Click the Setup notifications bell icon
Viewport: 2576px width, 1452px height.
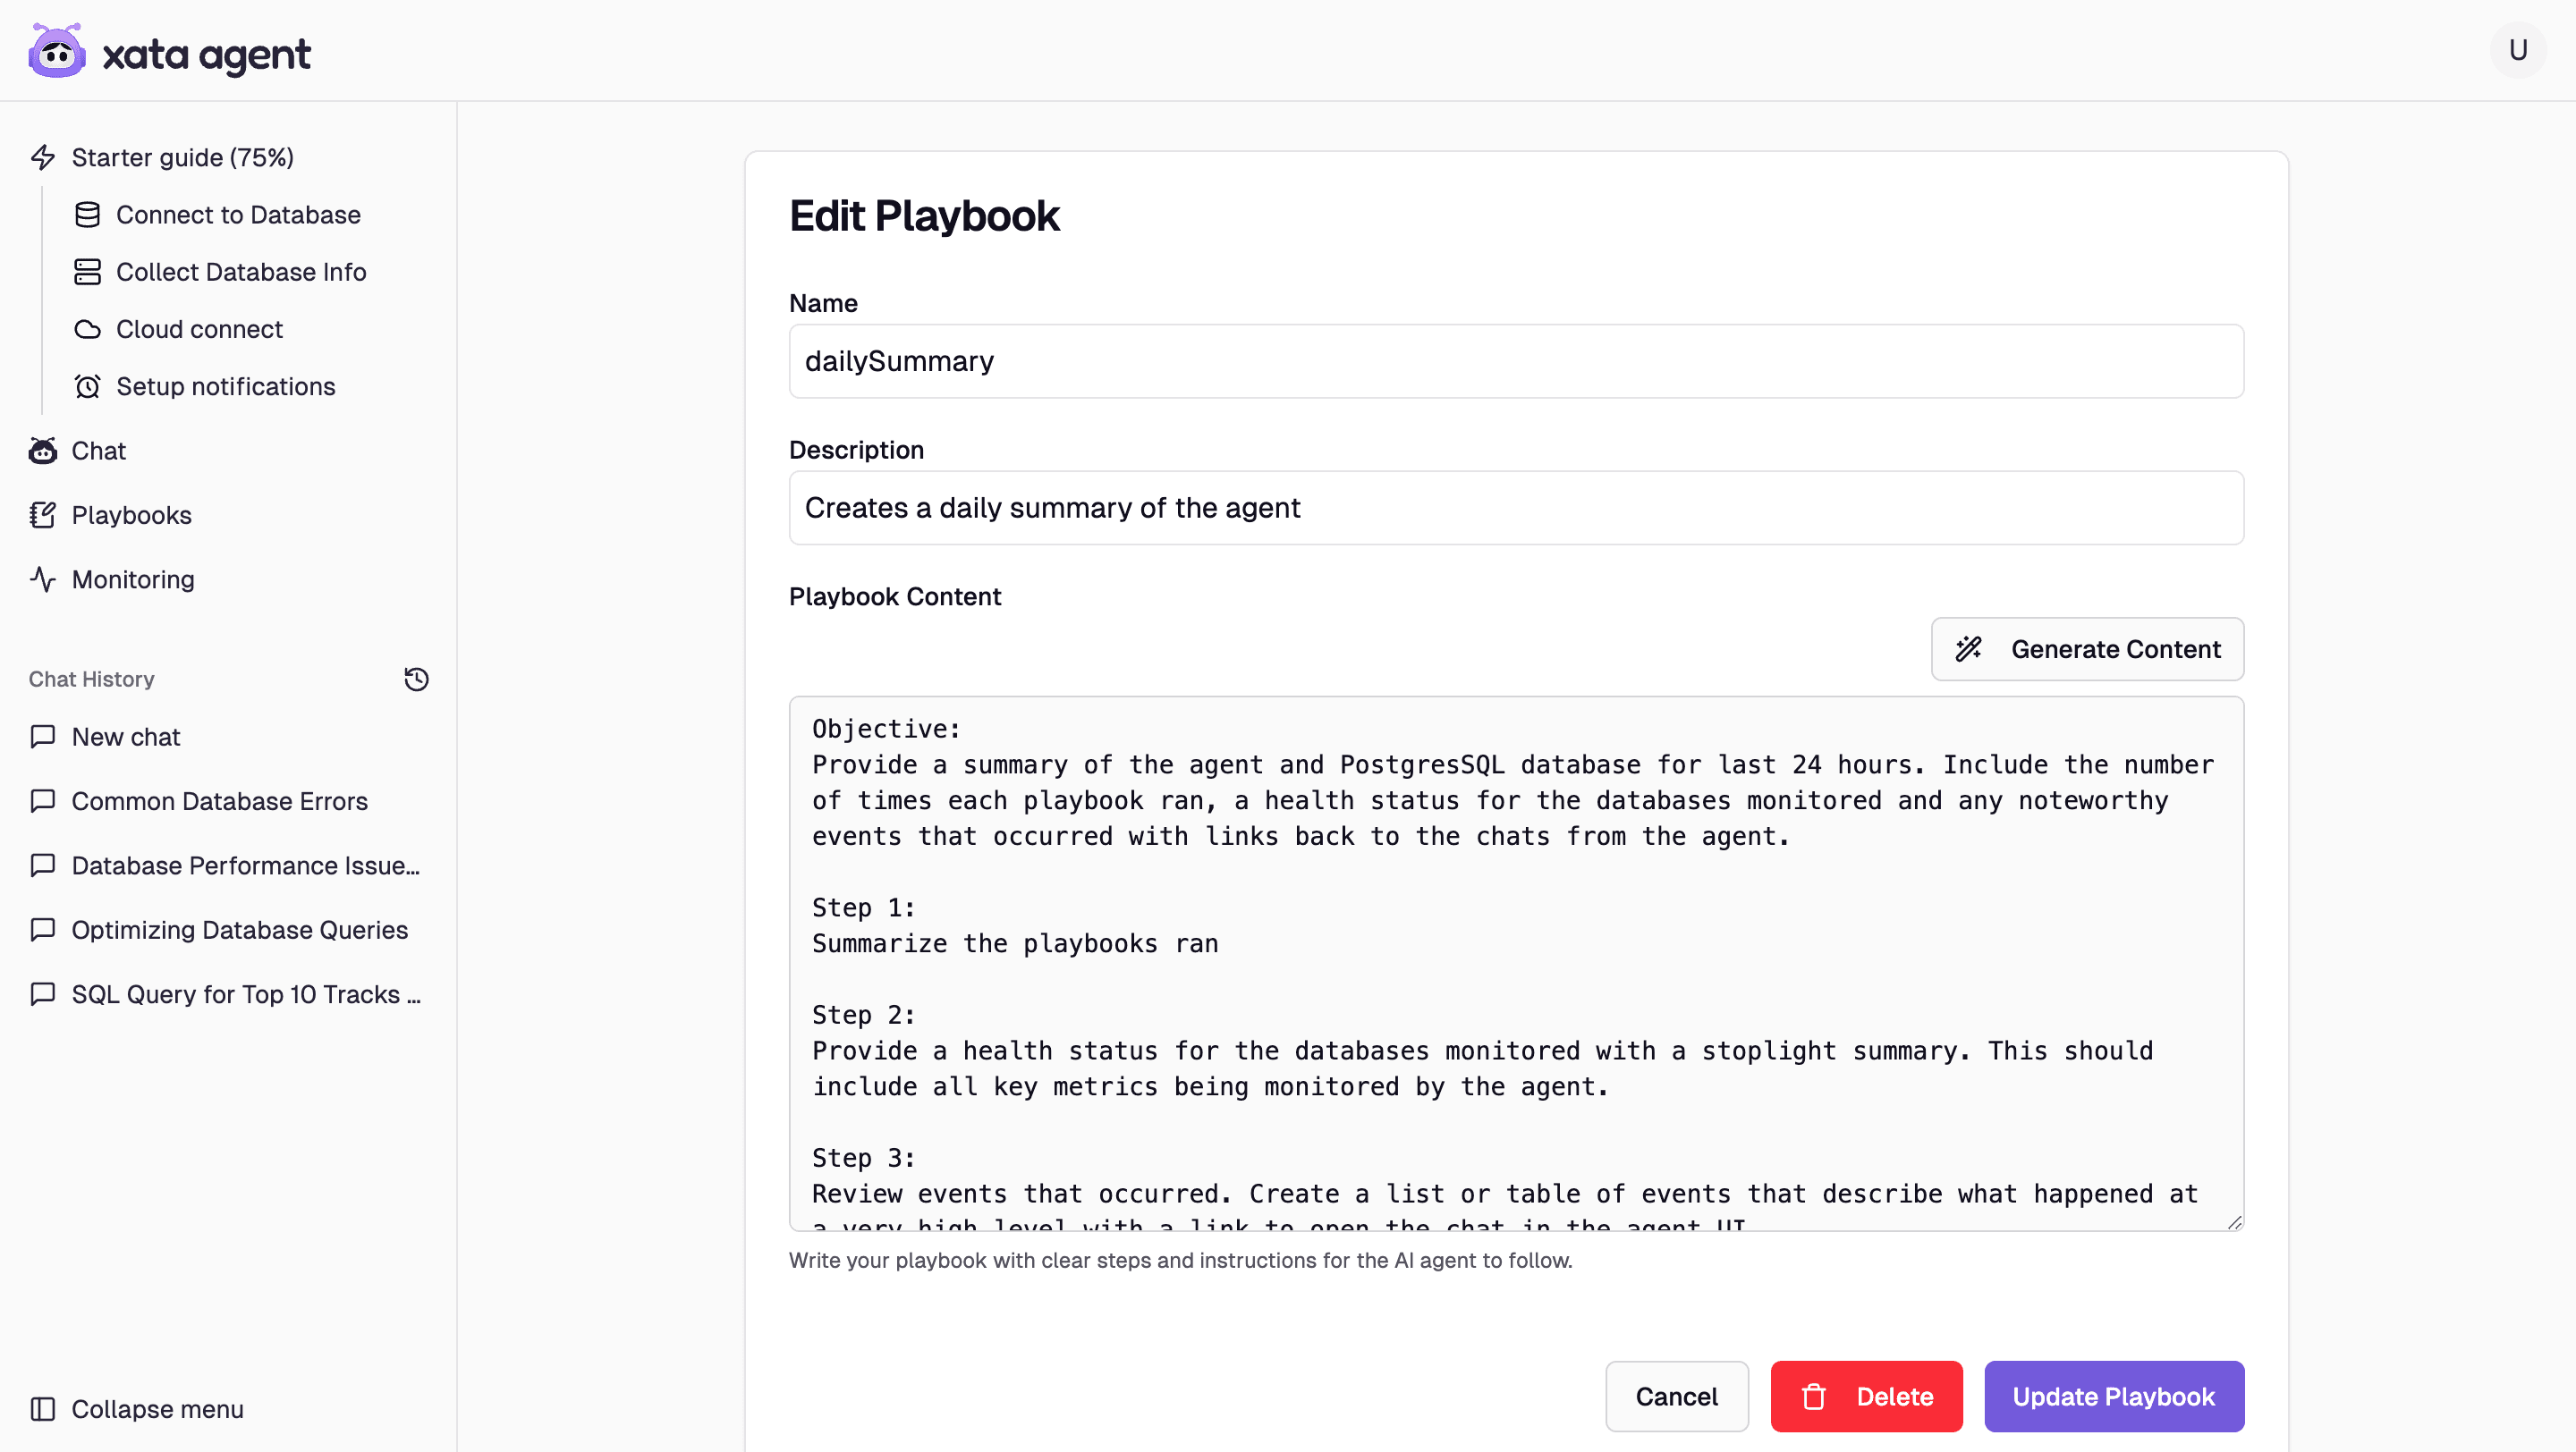click(x=88, y=385)
